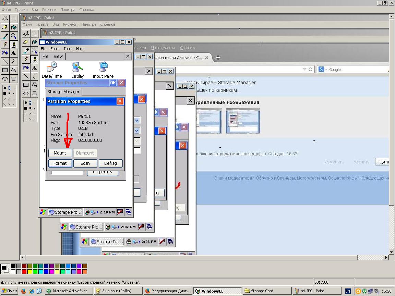Select the Free-Form Select tool in the outermost toolbox
Image resolution: width=395 pixels, height=296 pixels.
pos(5,19)
